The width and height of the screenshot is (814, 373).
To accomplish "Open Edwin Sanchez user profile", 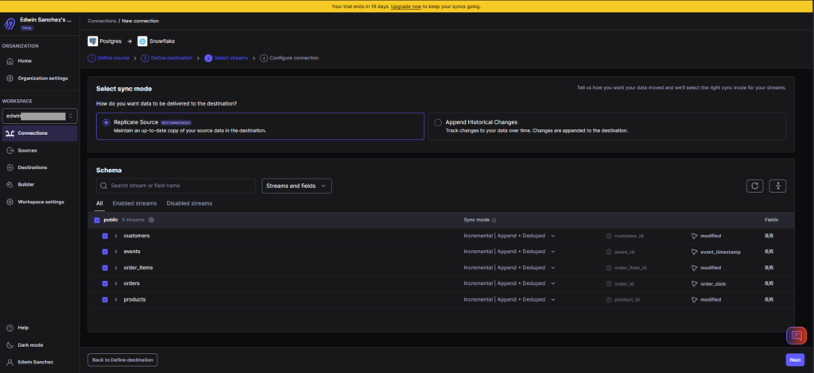I will pos(35,362).
